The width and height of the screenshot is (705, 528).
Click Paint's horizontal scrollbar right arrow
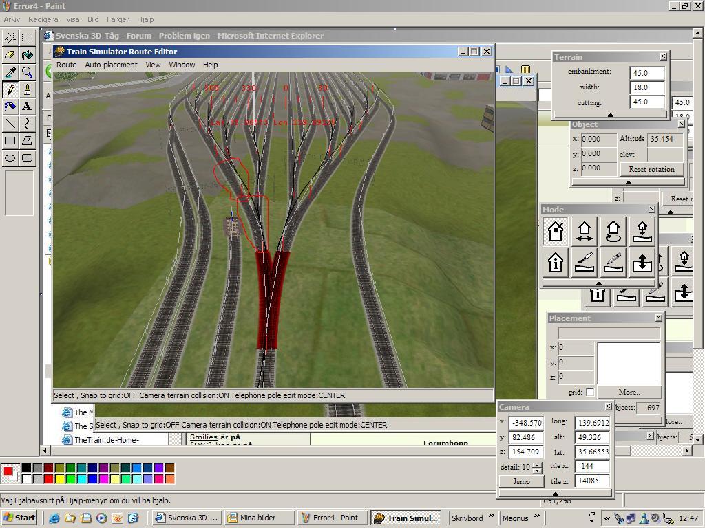(x=686, y=450)
